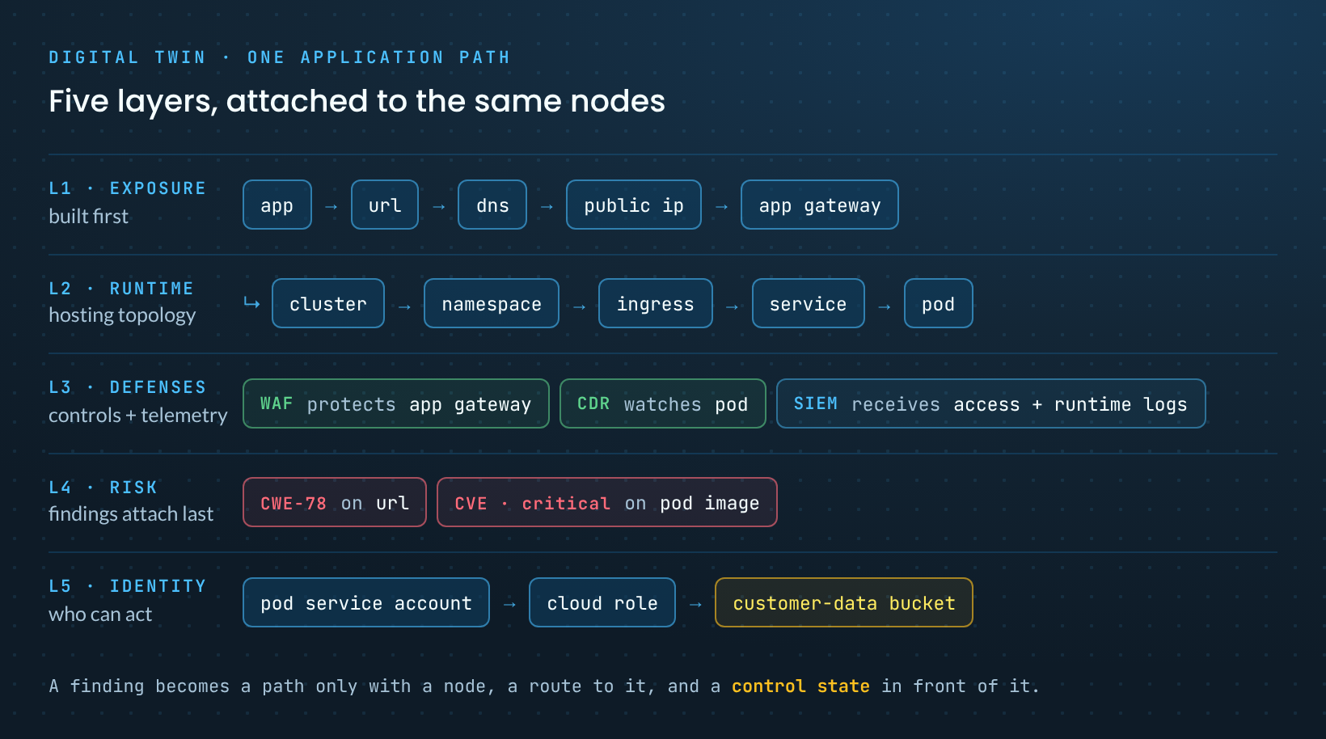The image size is (1326, 739).
Task: Select the 'cluster' node
Action: coord(328,303)
